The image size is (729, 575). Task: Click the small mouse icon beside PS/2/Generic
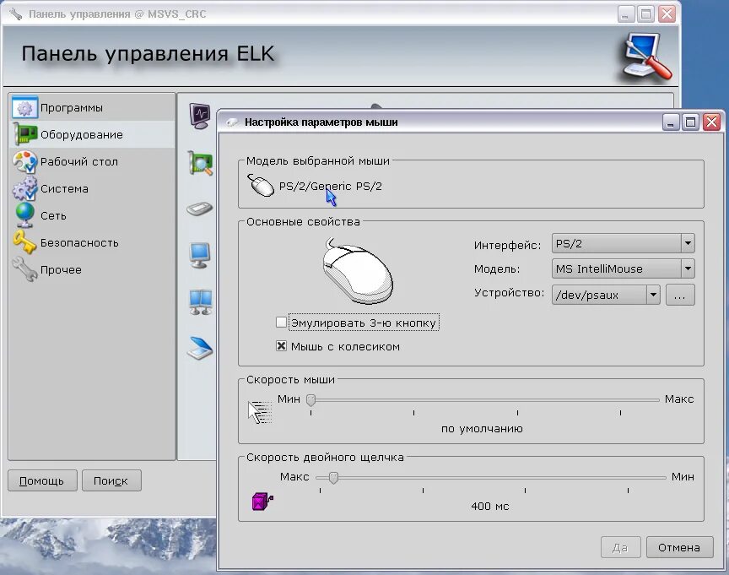[261, 185]
